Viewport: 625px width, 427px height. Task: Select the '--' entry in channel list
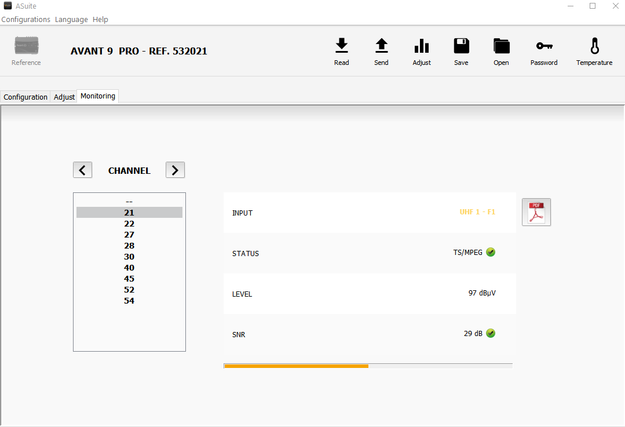pos(129,202)
